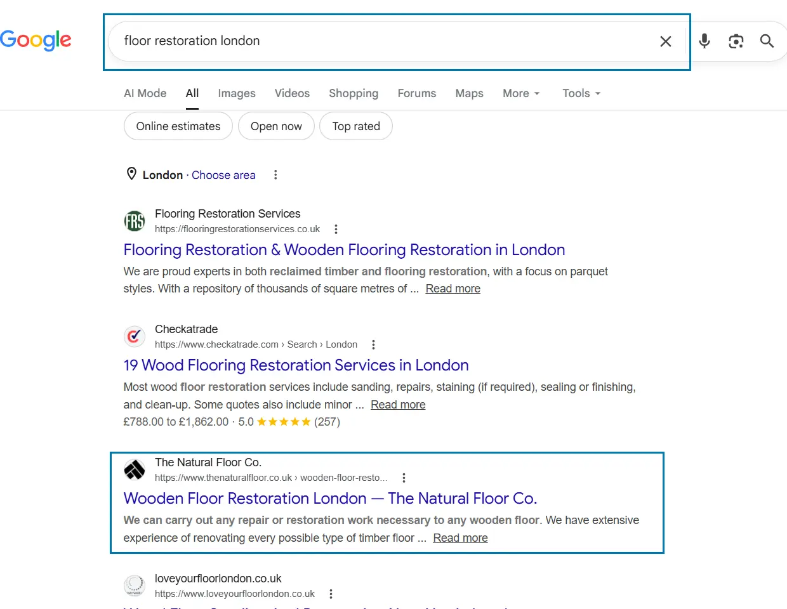The width and height of the screenshot is (787, 609).
Task: Open Wooden Floor Restoration London result title
Action: 330,499
